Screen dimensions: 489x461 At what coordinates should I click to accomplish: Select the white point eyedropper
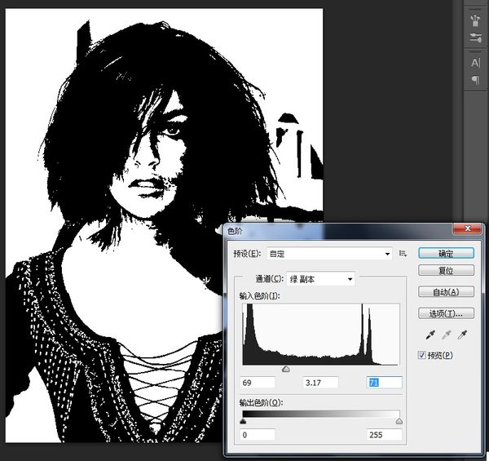point(463,335)
